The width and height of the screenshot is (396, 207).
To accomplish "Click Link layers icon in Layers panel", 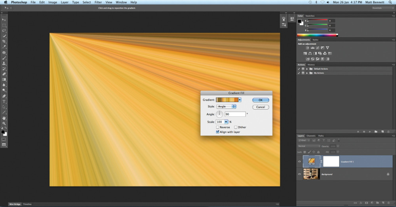I will coord(355,203).
